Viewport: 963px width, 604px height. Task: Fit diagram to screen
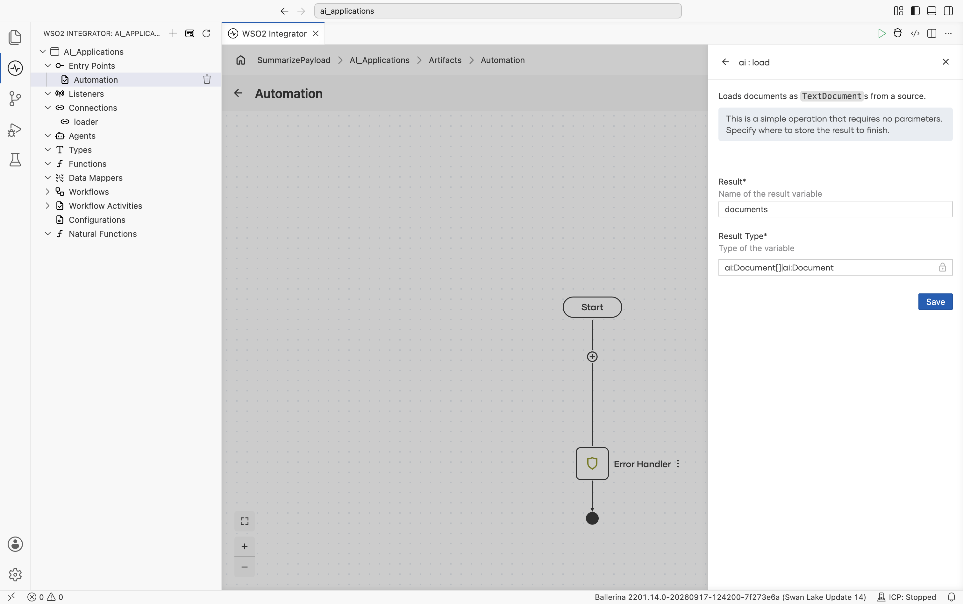pyautogui.click(x=244, y=521)
